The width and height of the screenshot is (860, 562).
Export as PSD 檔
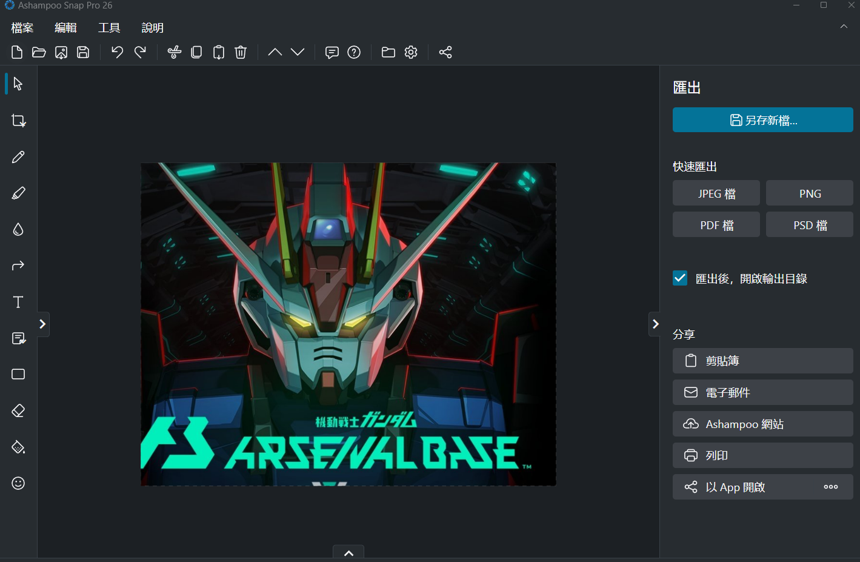tap(810, 225)
